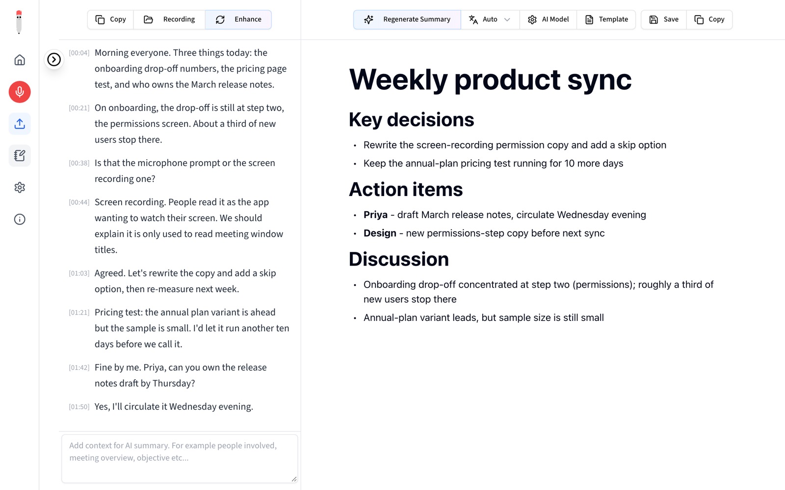Click the 'On onboarding, the drop-off' segment
Viewport: 785px width, 490px height.
coord(189,123)
